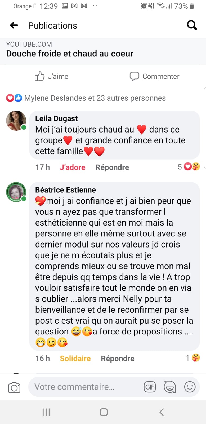
Task: Reply to Leila Dugast's comment
Action: (112, 167)
